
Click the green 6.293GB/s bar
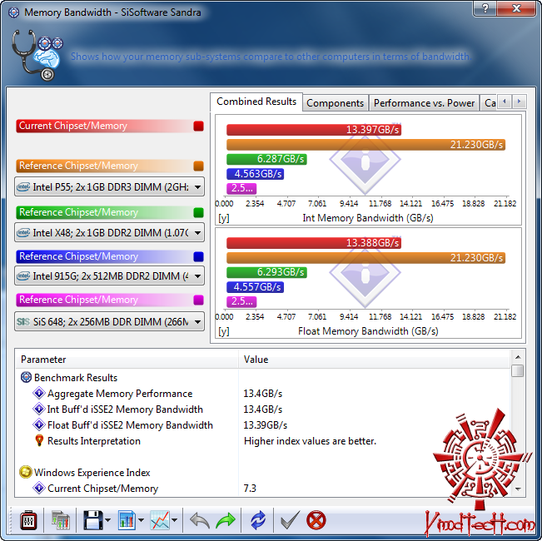pos(266,272)
